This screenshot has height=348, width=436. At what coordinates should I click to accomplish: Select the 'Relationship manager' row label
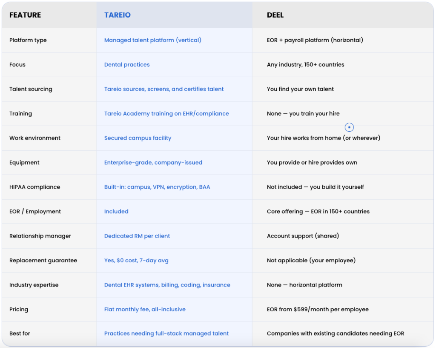pos(40,236)
